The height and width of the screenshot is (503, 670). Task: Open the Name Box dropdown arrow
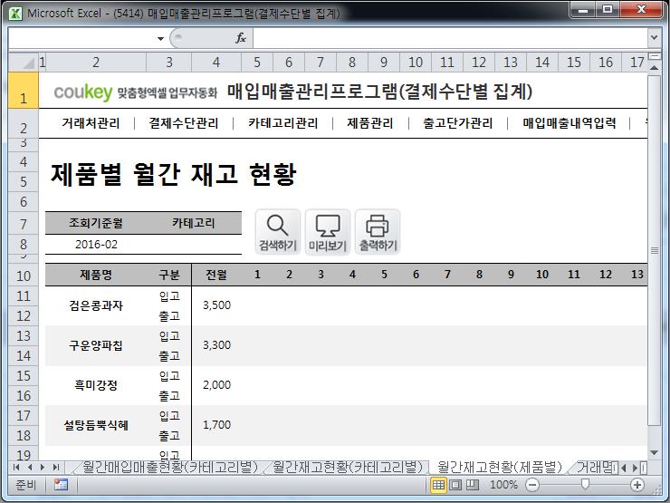(x=160, y=38)
